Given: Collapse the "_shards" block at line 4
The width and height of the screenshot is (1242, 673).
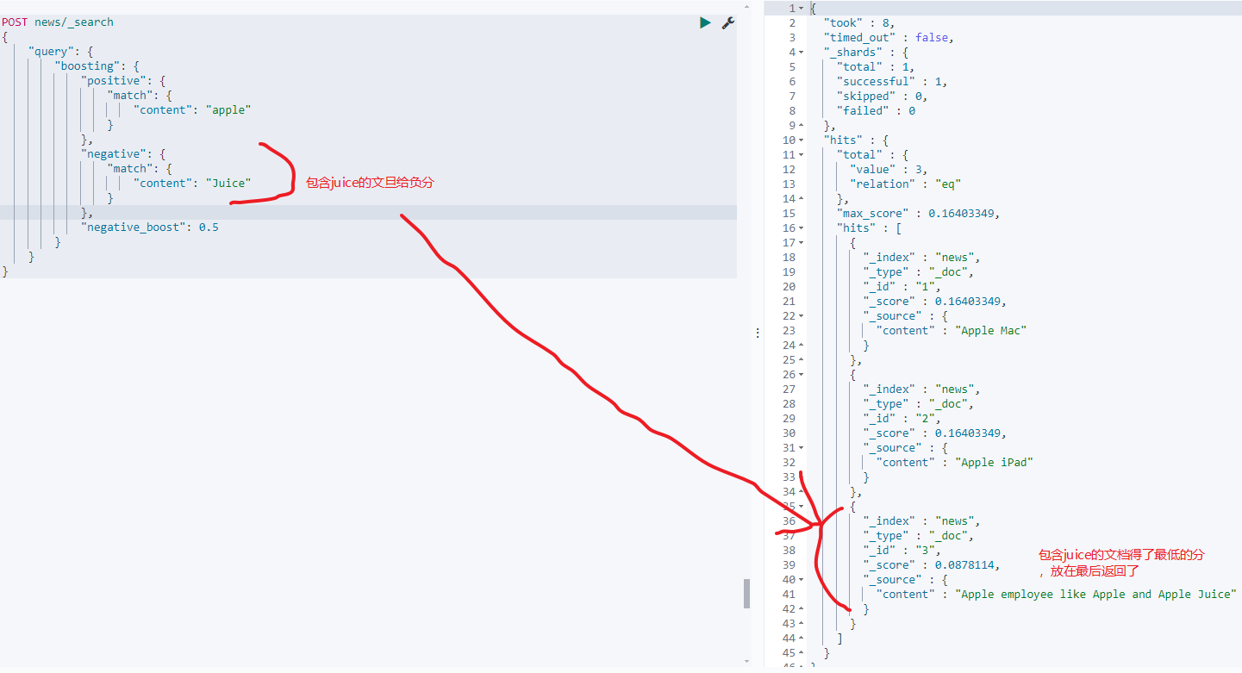Looking at the screenshot, I should (802, 53).
